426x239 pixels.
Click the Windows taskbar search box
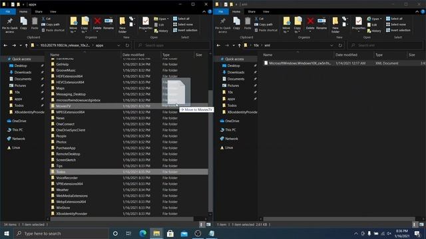click(61, 233)
